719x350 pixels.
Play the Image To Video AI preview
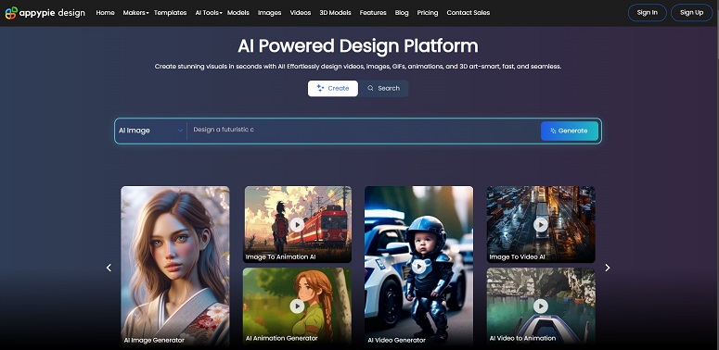click(x=541, y=225)
